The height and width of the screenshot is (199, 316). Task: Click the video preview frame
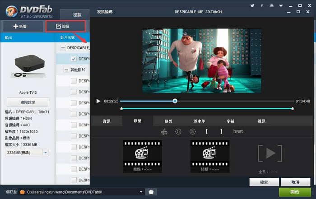click(202, 61)
